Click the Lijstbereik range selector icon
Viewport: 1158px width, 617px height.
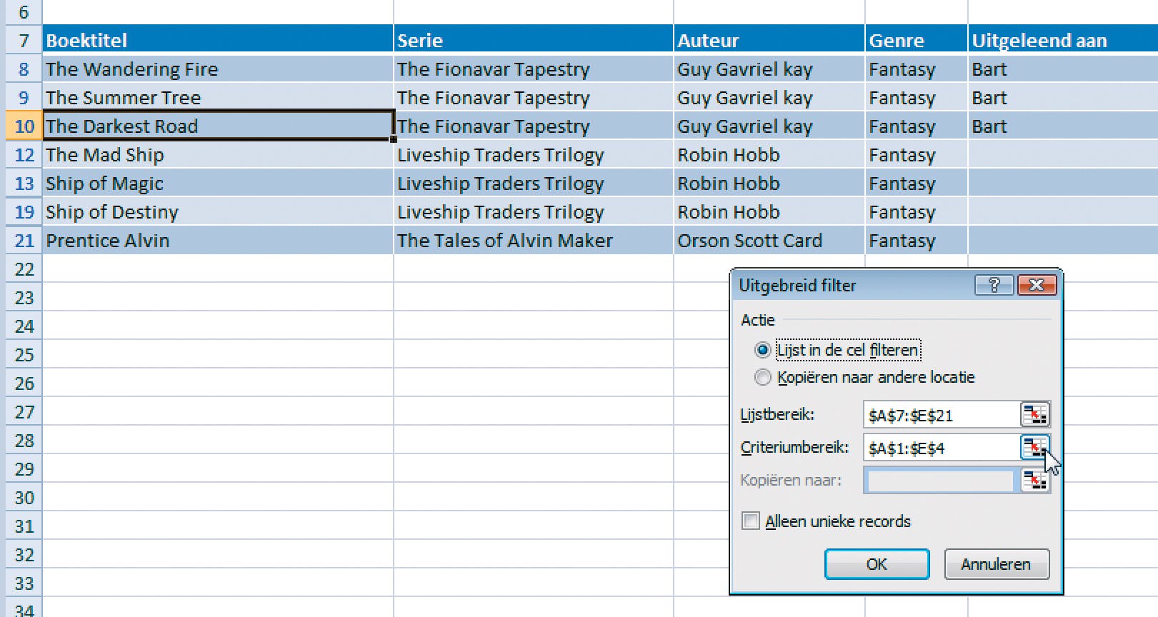pos(1034,414)
